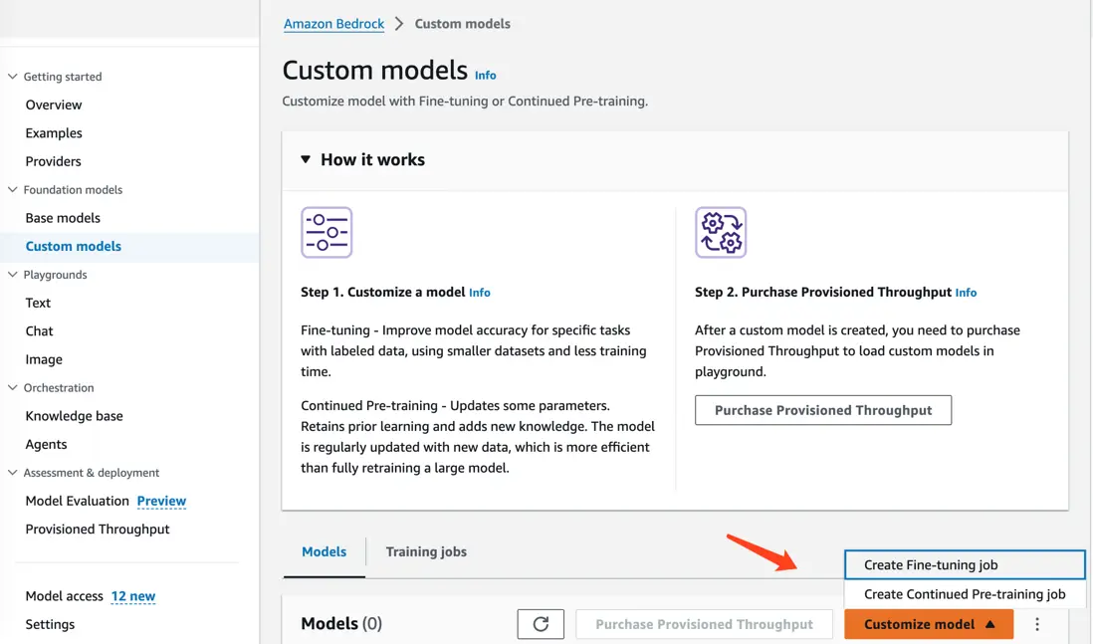Collapse the Orchestration sidebar group

tap(13, 388)
